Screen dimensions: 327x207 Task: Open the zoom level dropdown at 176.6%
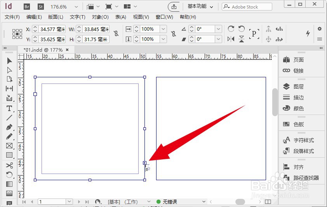[x=76, y=7]
